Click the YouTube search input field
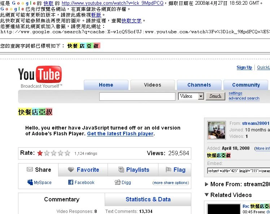 pos(137,96)
